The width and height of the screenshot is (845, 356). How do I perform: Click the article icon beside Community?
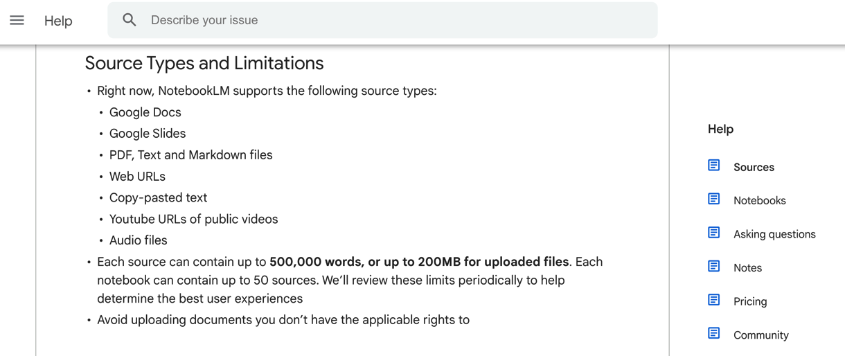(x=714, y=334)
